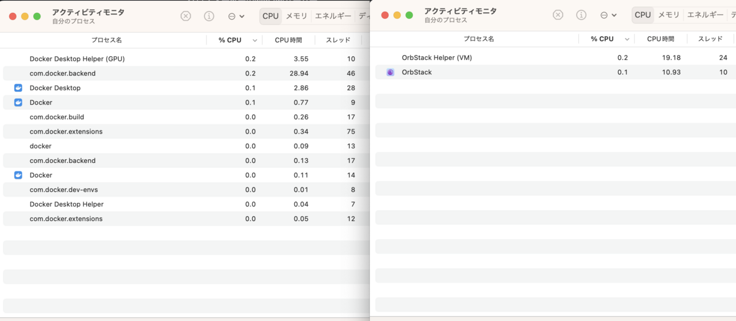Viewport: 736px width, 321px height.
Task: Select the Docker Desktop Helper (GPU) row
Action: click(x=185, y=59)
